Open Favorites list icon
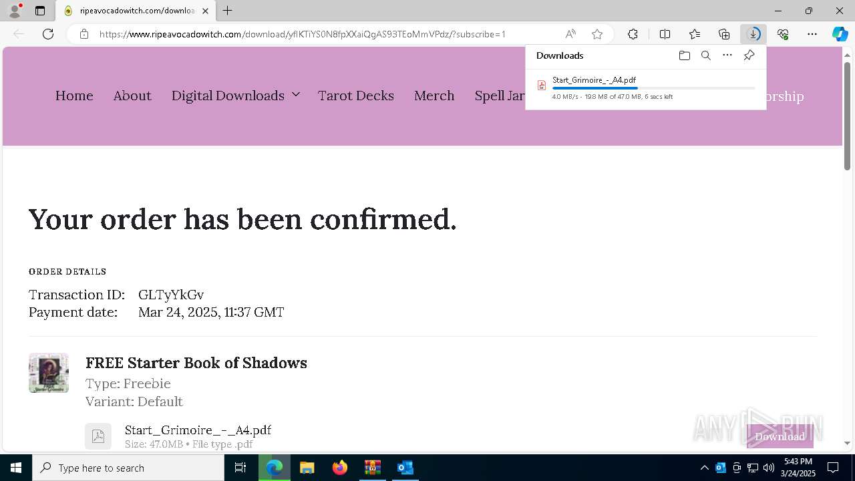 point(695,34)
